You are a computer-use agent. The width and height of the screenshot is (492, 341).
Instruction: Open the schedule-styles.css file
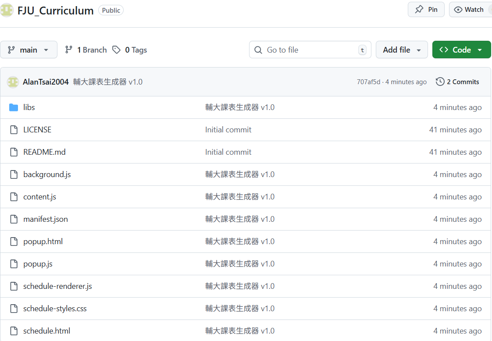point(55,309)
